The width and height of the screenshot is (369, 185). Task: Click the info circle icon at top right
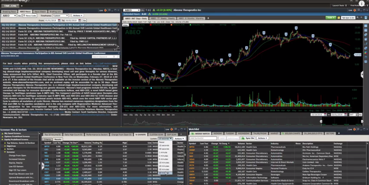coord(362,3)
